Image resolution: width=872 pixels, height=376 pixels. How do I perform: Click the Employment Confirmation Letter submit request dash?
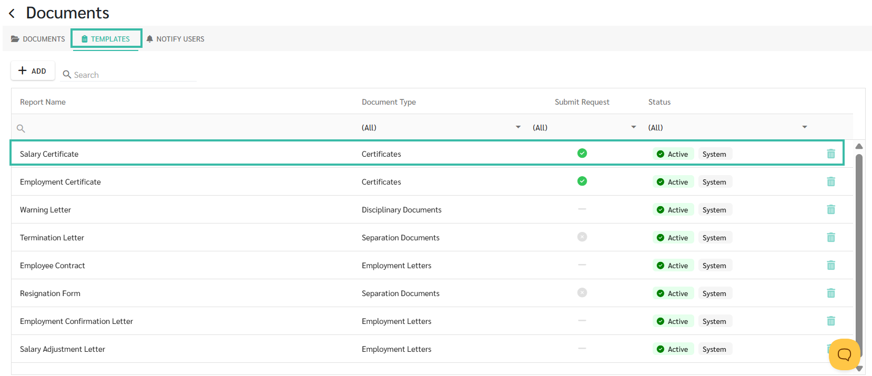[x=582, y=320]
